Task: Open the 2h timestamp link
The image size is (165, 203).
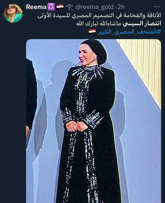Action: click(x=121, y=7)
